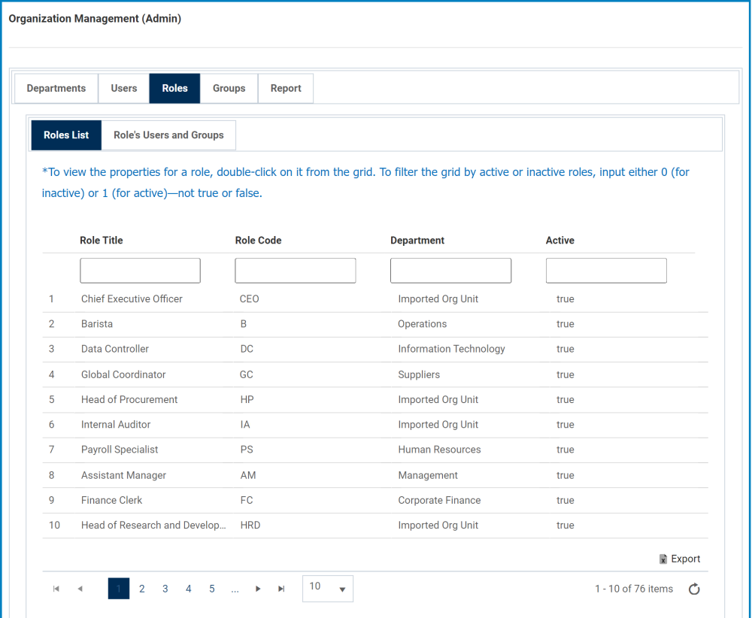
Task: Select the Users tab
Action: (123, 88)
